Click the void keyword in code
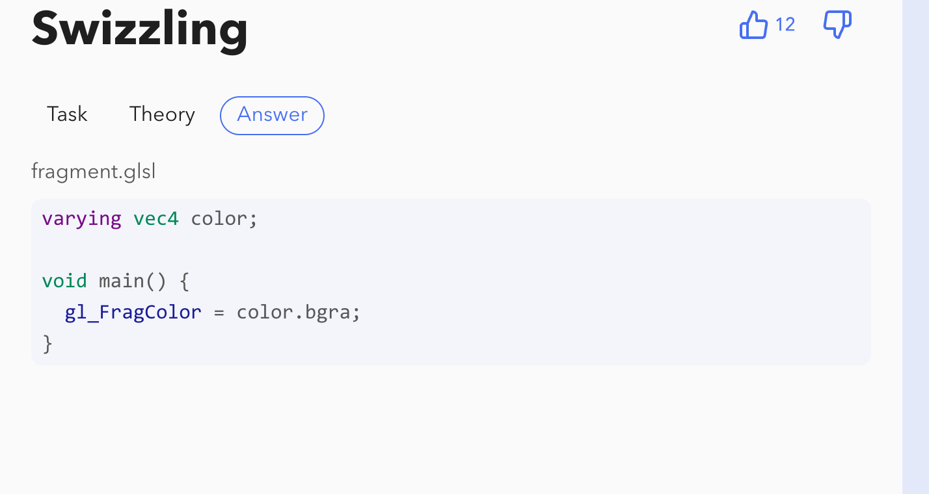The image size is (929, 494). point(64,281)
